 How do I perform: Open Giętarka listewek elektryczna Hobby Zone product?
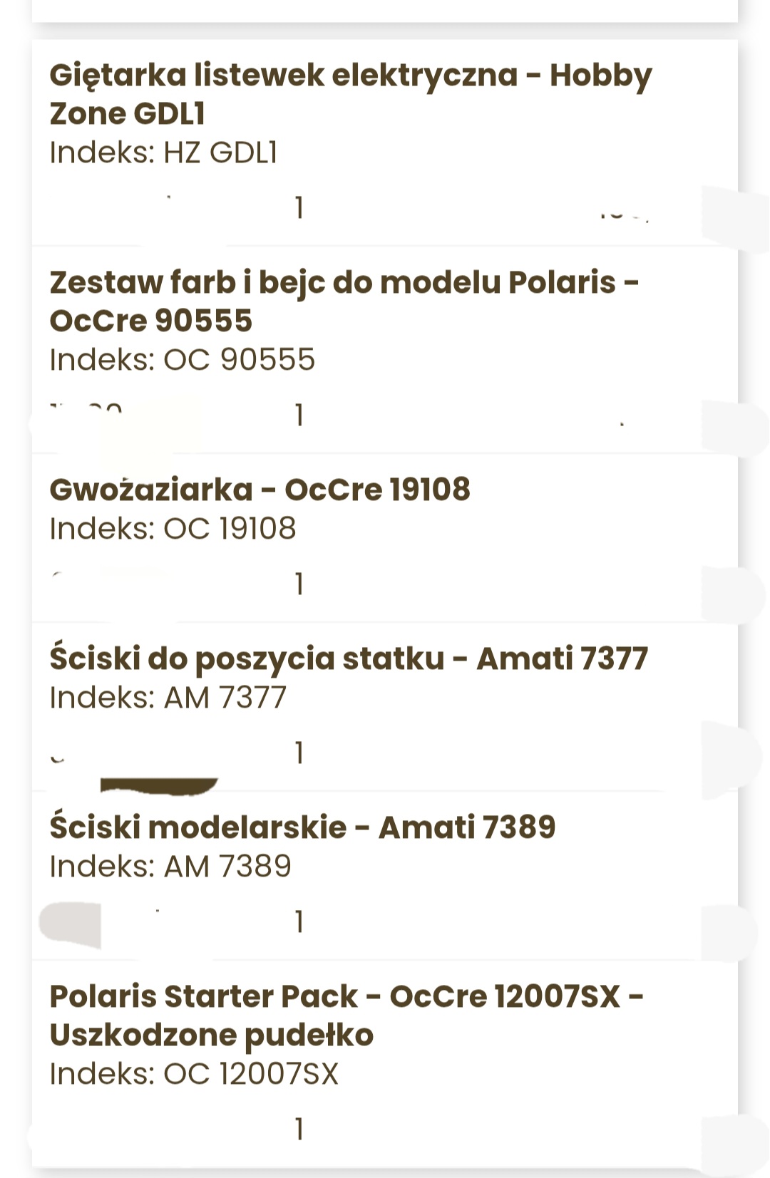[x=350, y=93]
